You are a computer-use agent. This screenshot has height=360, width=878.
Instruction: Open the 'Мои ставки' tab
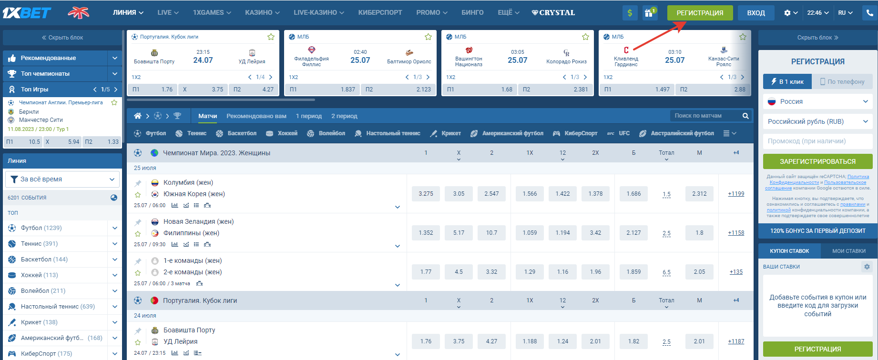[848, 250]
